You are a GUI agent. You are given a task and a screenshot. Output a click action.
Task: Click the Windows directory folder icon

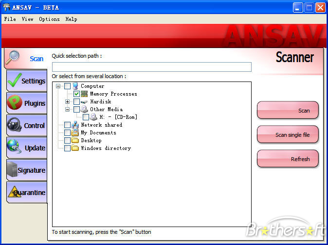pyautogui.click(x=75, y=148)
